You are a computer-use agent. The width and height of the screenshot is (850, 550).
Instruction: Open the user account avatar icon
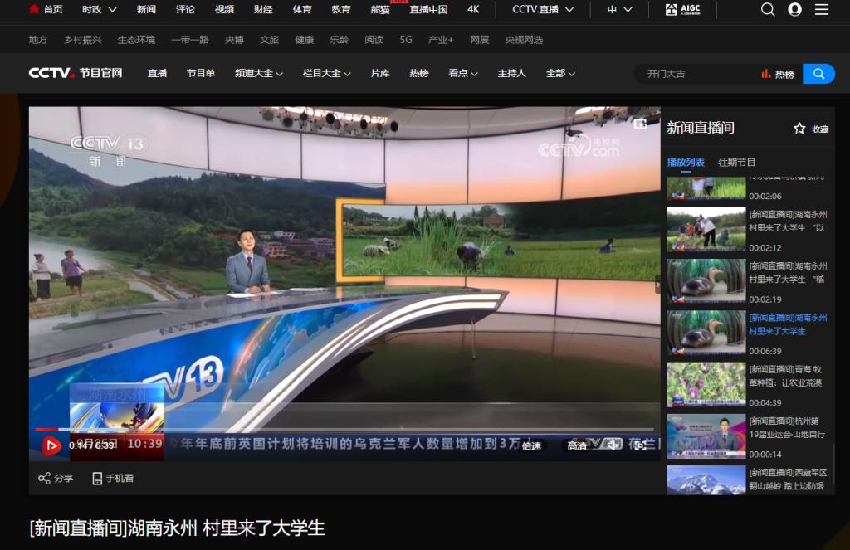coord(794,9)
